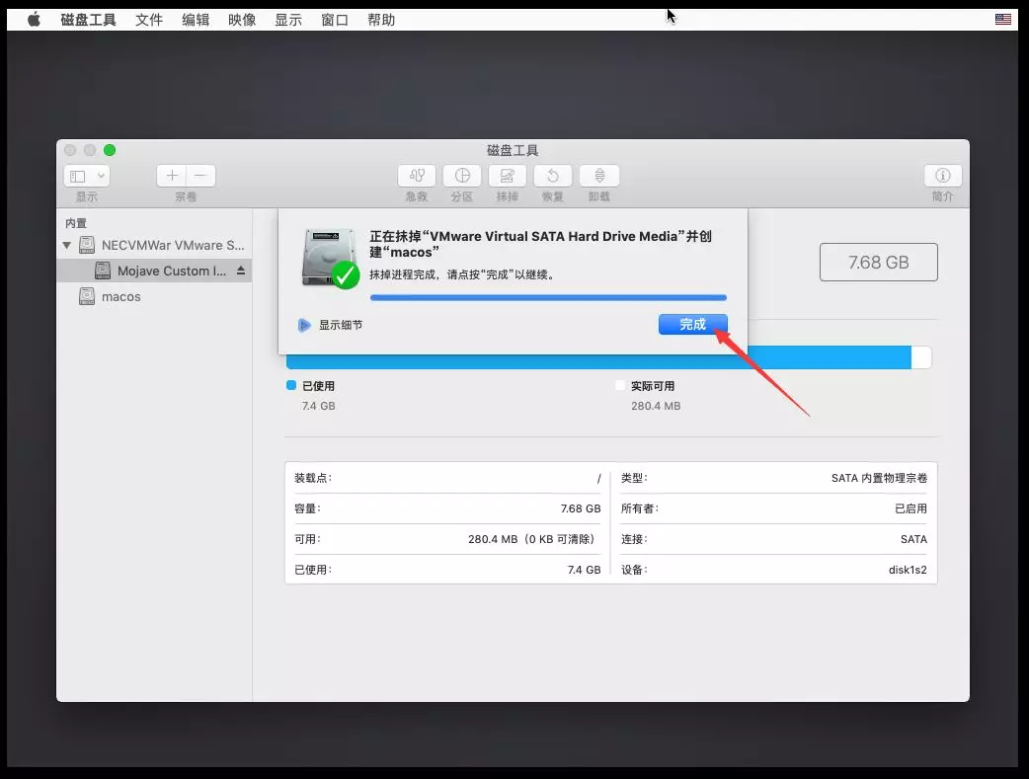Screen dimensions: 1029x779
Task: Select the Mojave Custom I... volume
Action: coord(154,271)
